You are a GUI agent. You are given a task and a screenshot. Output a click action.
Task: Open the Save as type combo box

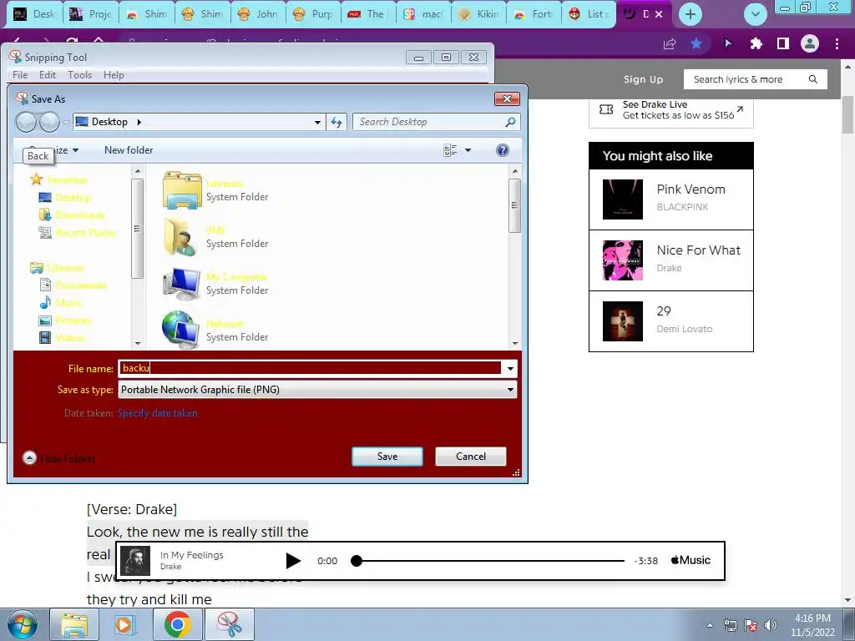(x=317, y=389)
